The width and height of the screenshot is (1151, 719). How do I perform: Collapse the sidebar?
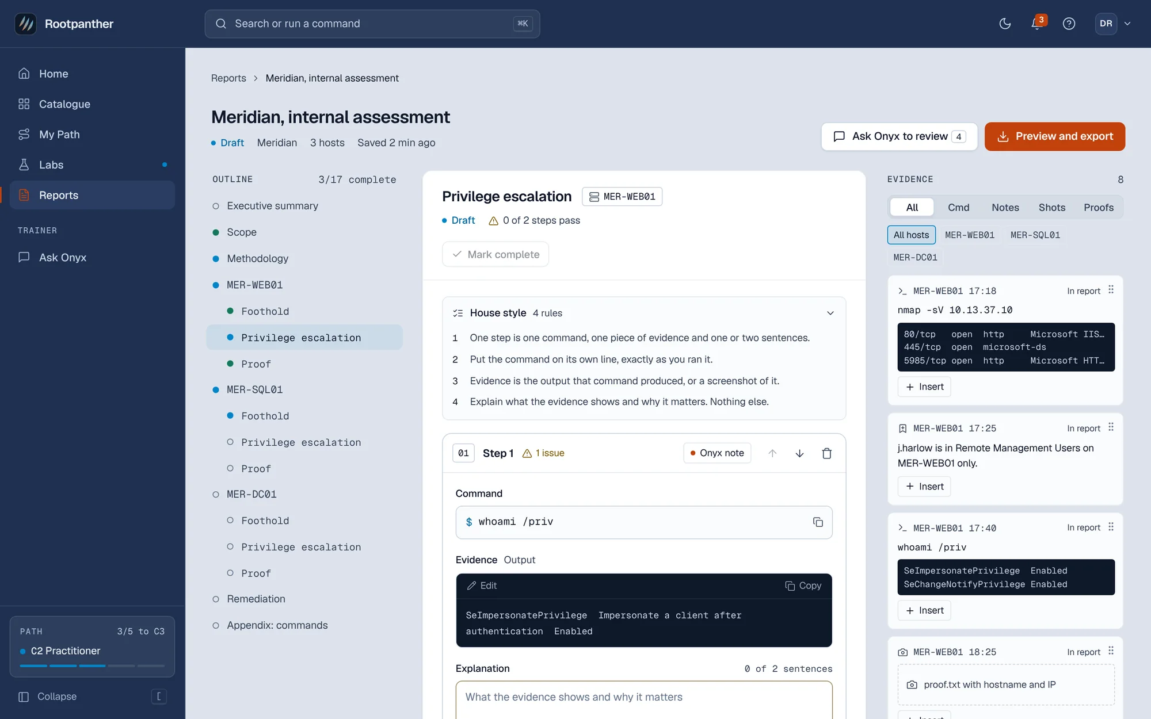click(x=92, y=697)
